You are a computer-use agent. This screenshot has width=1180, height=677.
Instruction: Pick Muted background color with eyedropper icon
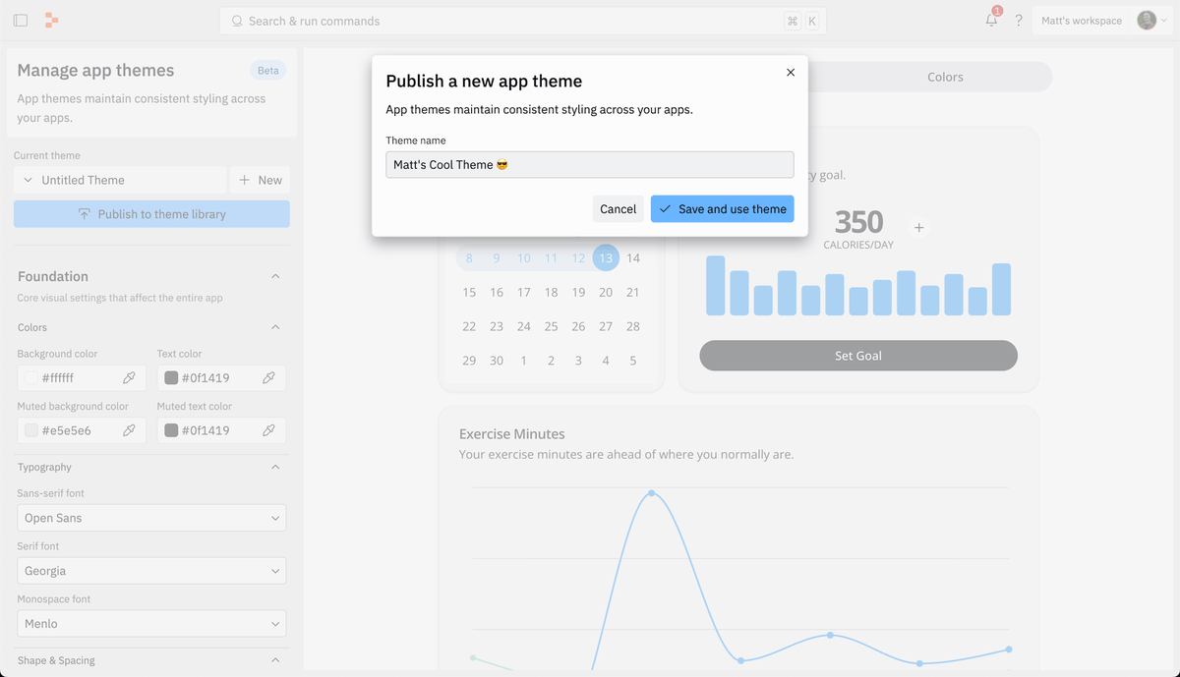click(129, 430)
